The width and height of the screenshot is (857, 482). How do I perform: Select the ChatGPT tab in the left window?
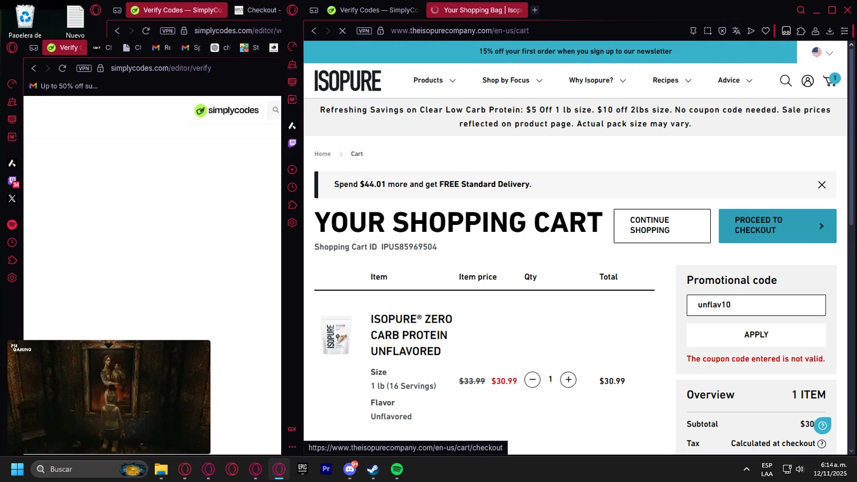click(x=220, y=48)
